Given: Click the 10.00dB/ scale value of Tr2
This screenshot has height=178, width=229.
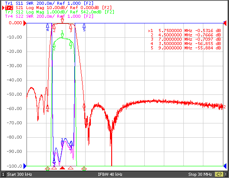Looking at the screenshot, I should tap(57, 7).
